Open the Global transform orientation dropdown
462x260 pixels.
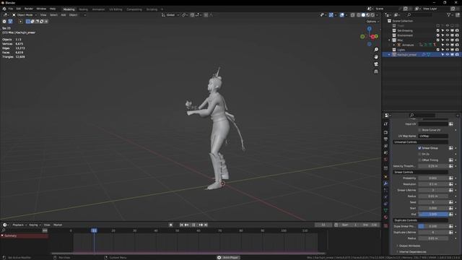click(170, 15)
